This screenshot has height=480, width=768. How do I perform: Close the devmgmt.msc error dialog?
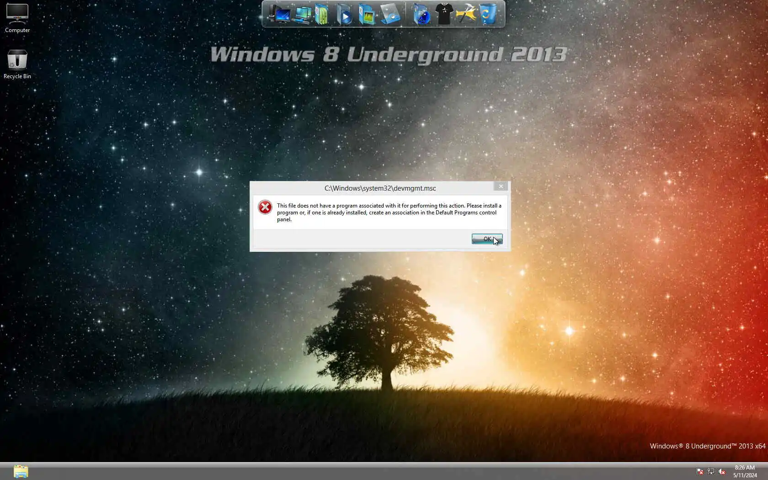click(501, 186)
